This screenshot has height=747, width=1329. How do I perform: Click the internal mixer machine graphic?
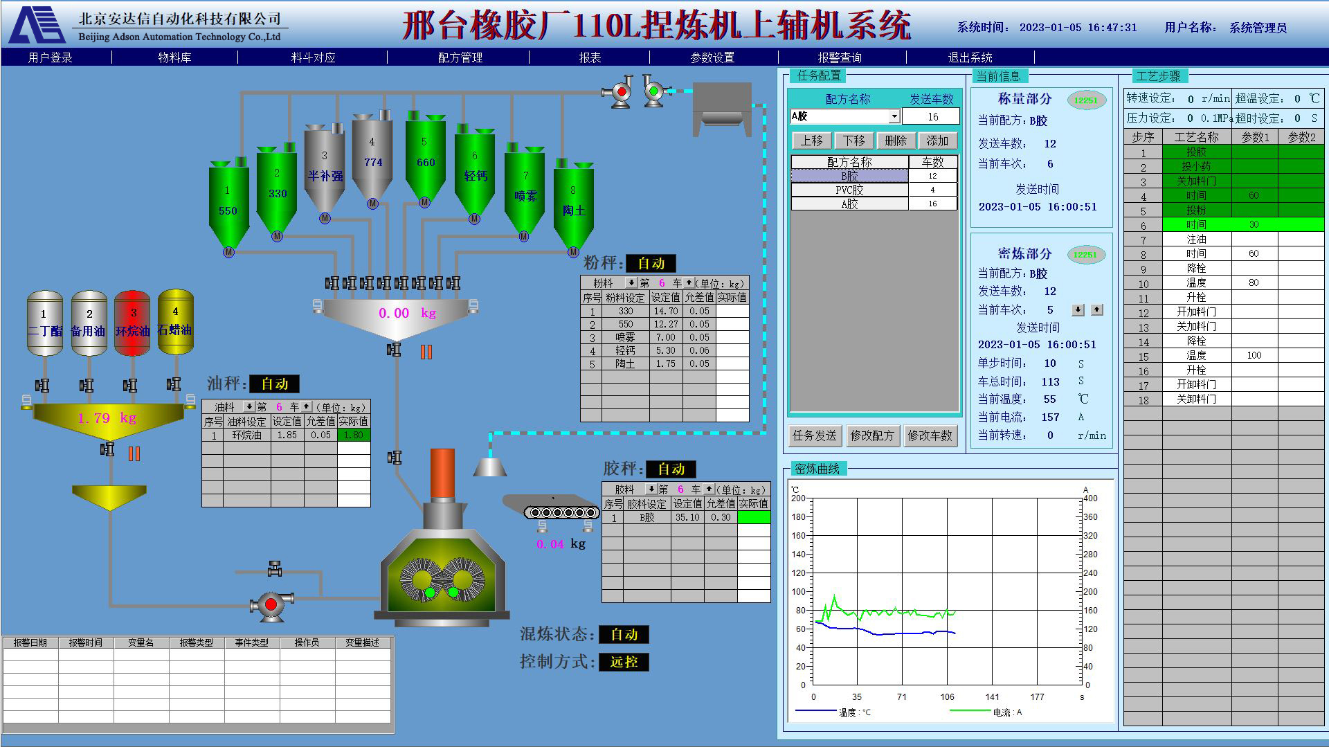click(442, 571)
